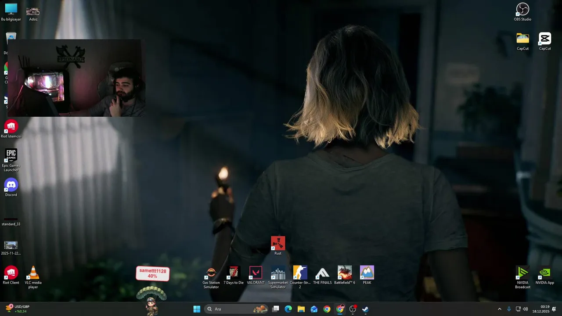The width and height of the screenshot is (562, 316).
Task: Open OBS Studio desktop shortcut
Action: pos(522,12)
